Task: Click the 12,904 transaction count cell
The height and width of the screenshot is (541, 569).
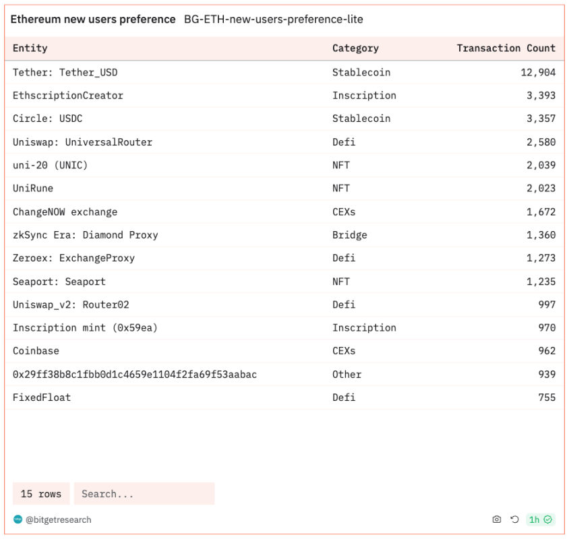Action: [x=537, y=72]
